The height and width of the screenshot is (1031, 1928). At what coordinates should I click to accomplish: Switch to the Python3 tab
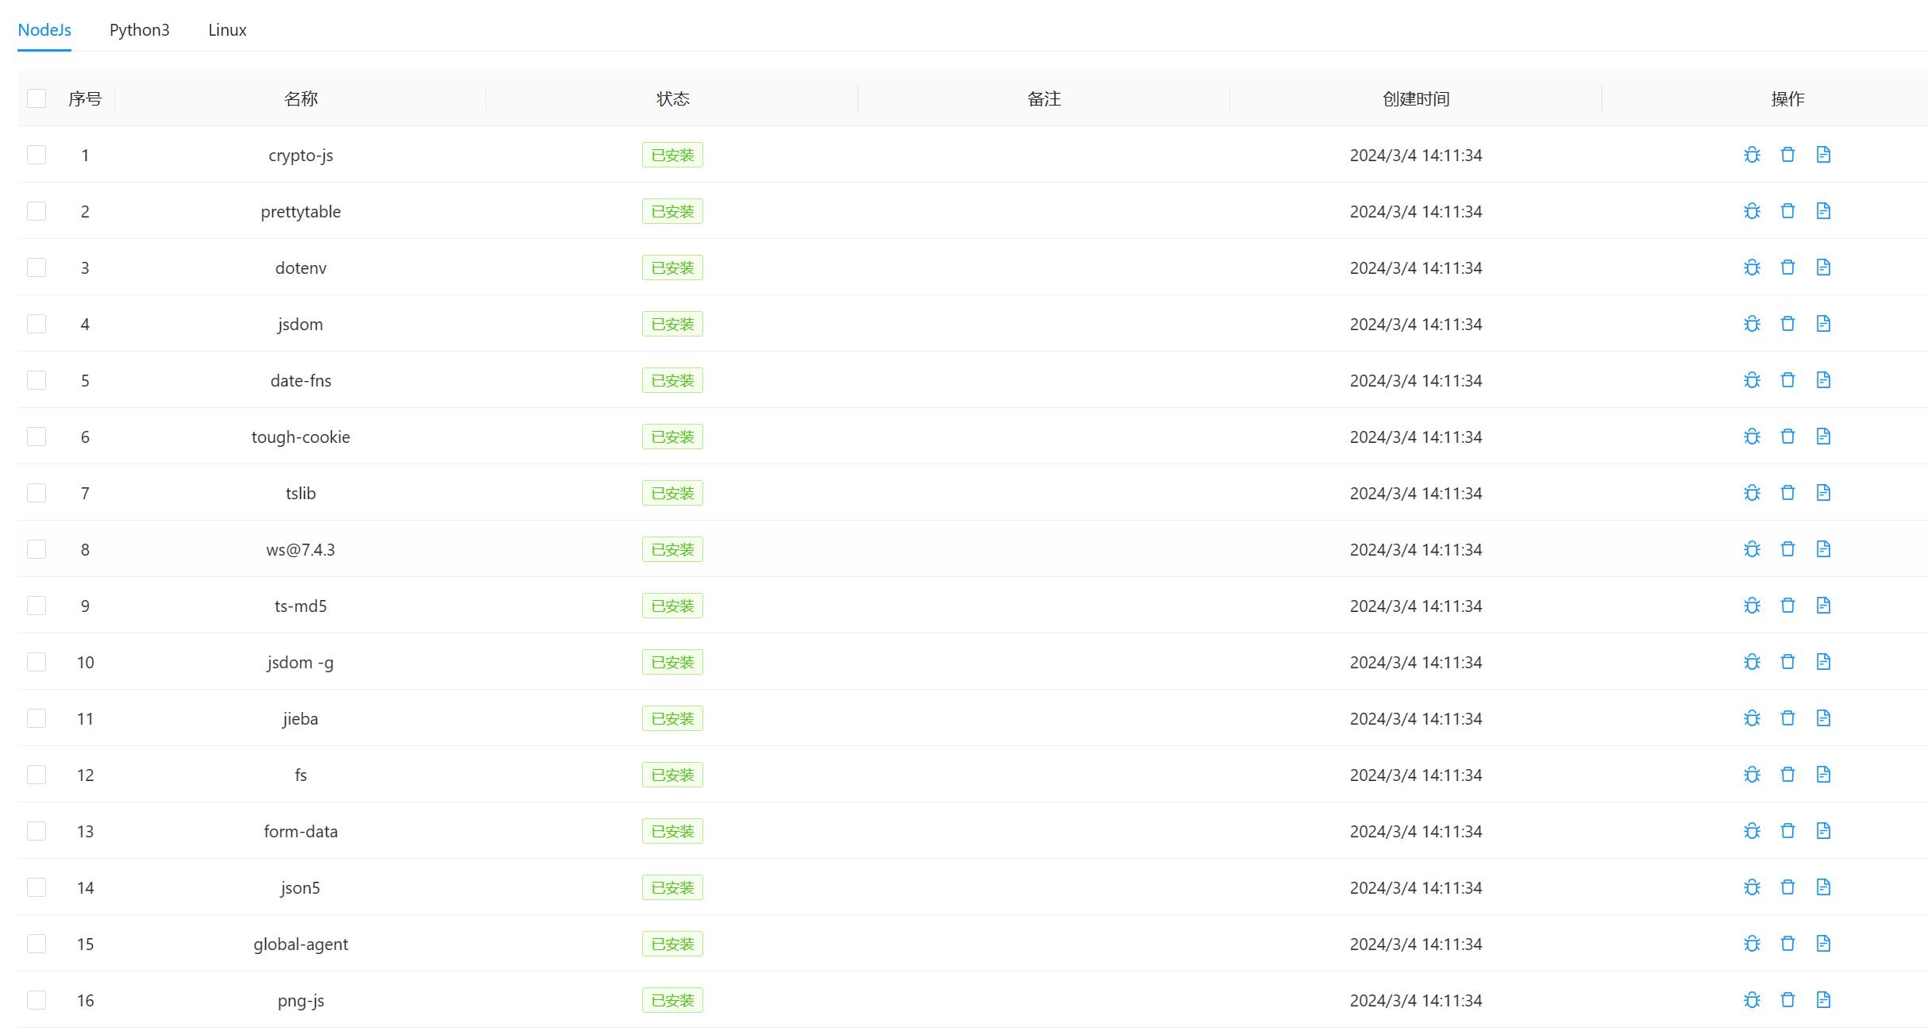(140, 30)
